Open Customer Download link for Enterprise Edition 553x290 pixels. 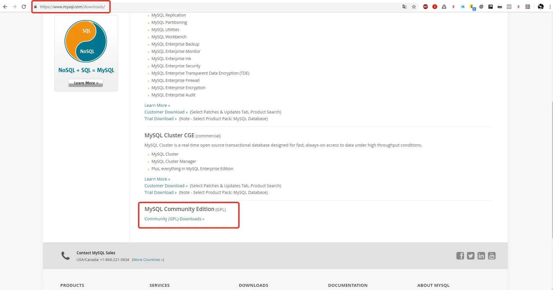click(x=166, y=112)
